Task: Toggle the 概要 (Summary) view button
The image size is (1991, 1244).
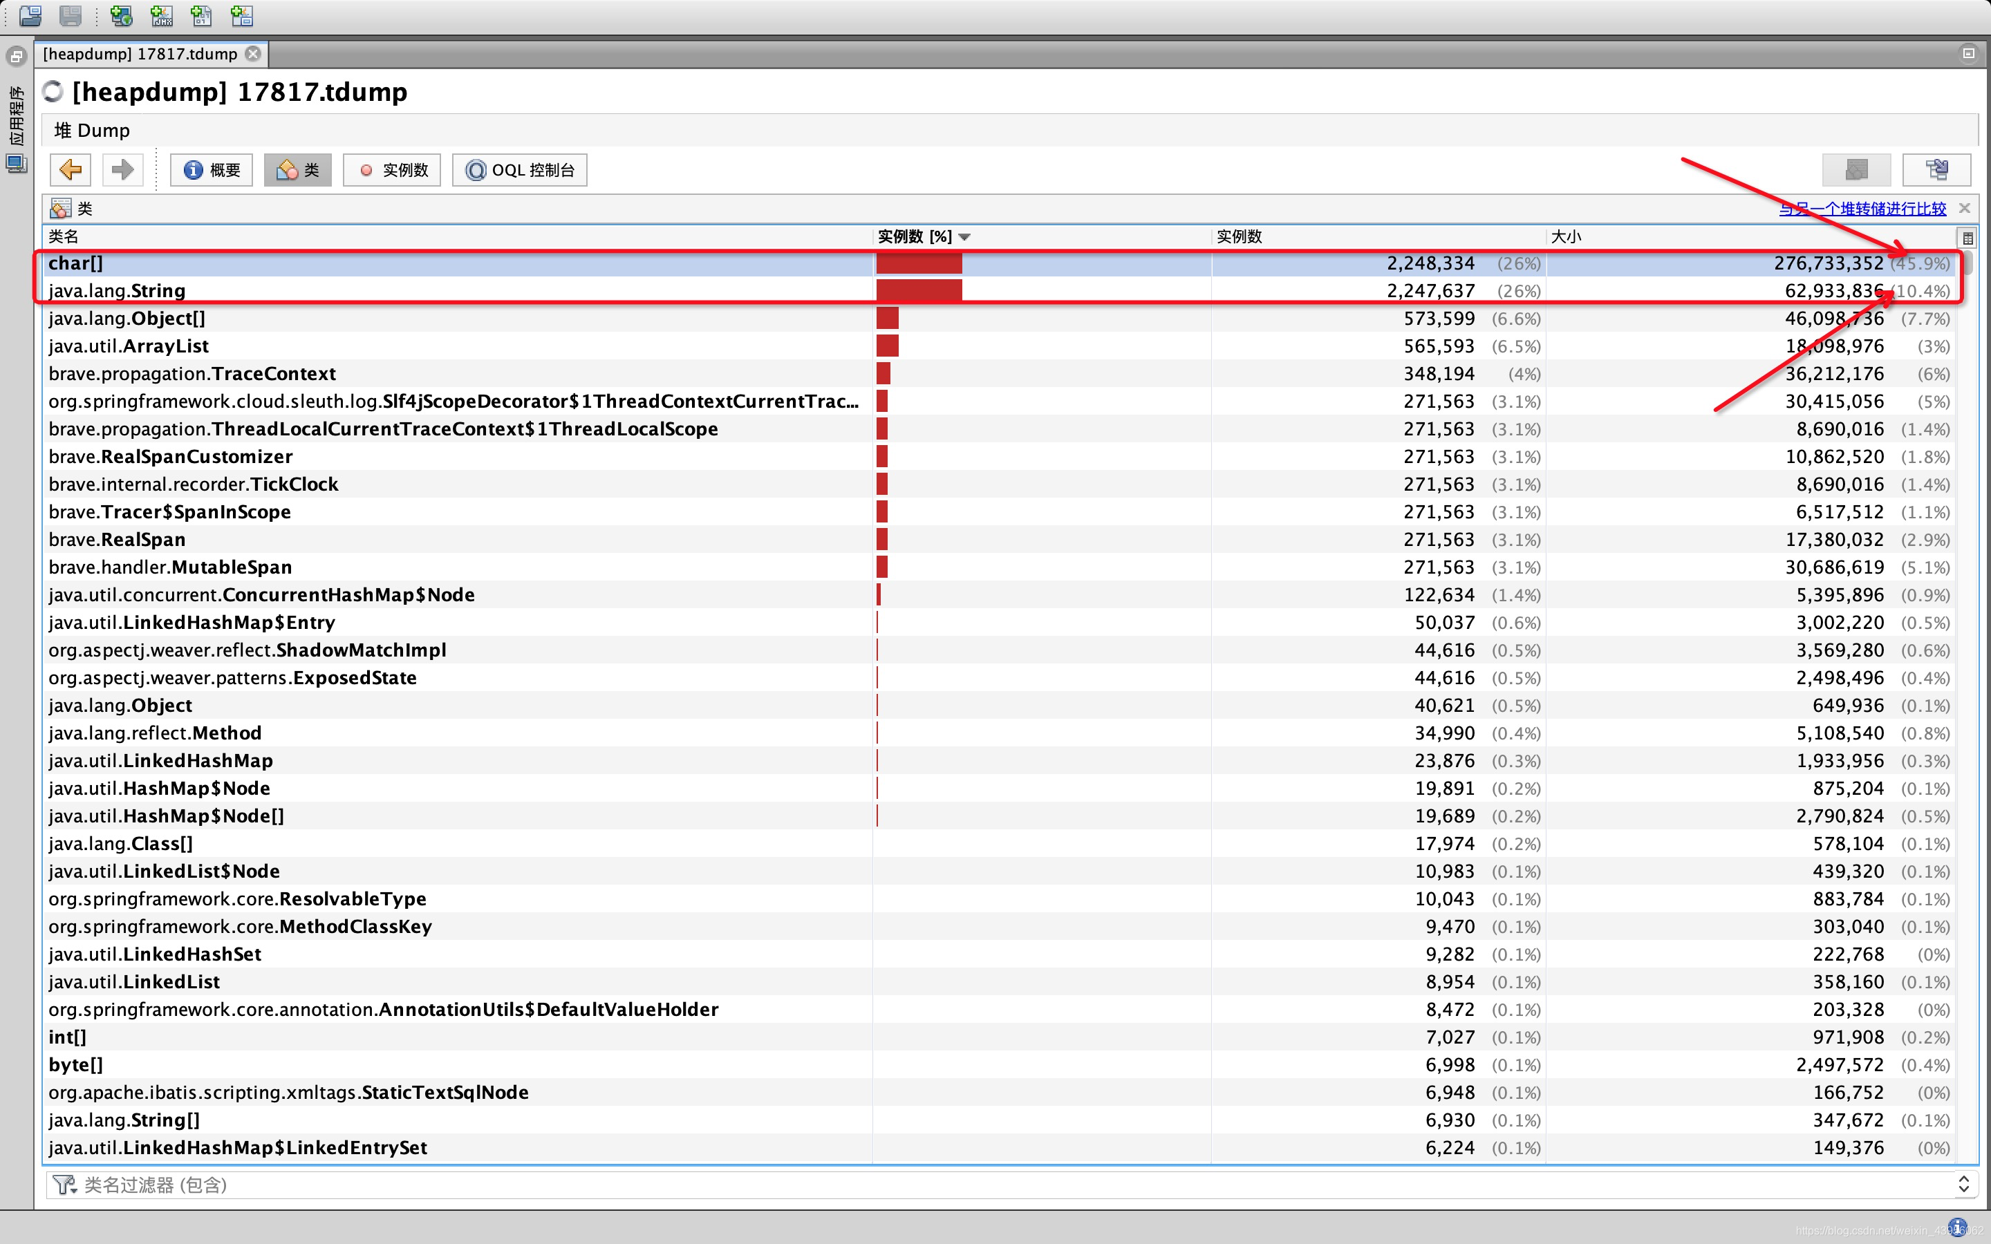Action: (x=212, y=170)
